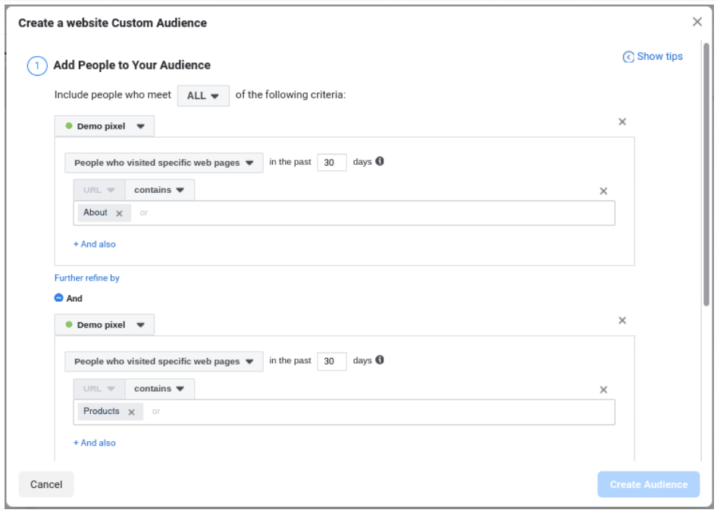
Task: Expand the first Demo pixel dropdown
Action: (x=105, y=126)
